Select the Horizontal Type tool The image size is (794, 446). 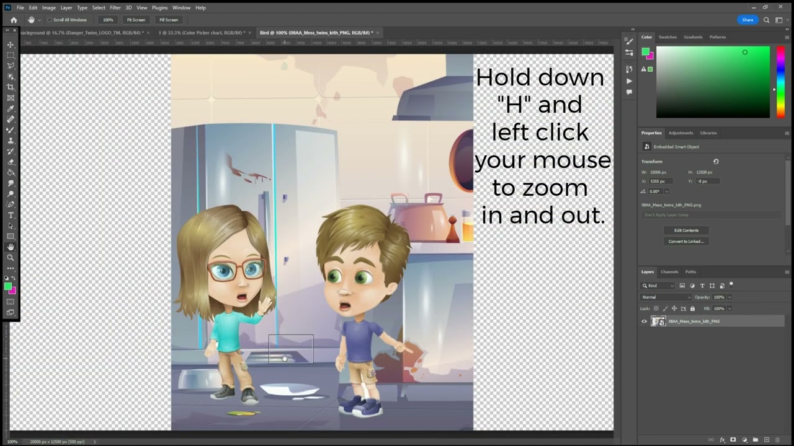coord(11,215)
